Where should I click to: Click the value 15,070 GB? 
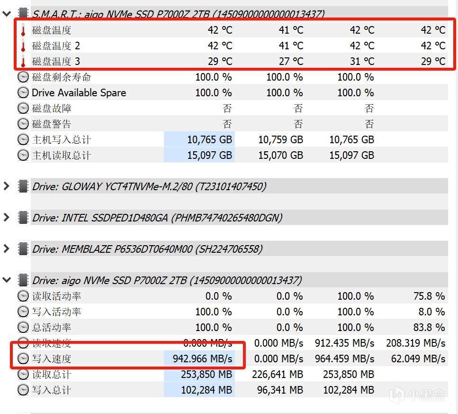pyautogui.click(x=281, y=155)
